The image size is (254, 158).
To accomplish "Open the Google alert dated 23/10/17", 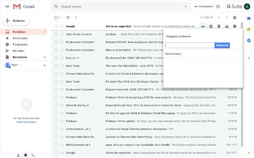I will (x=145, y=152).
